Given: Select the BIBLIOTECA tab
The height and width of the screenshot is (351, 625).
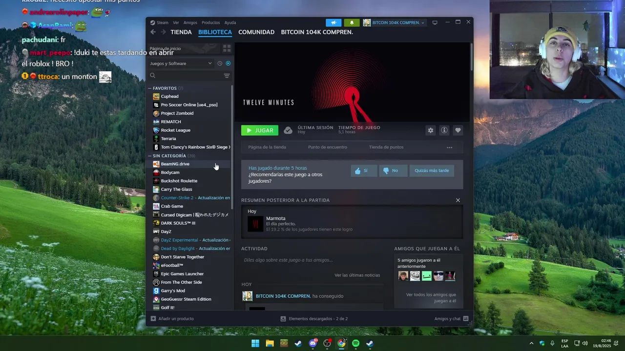Looking at the screenshot, I should (x=215, y=32).
